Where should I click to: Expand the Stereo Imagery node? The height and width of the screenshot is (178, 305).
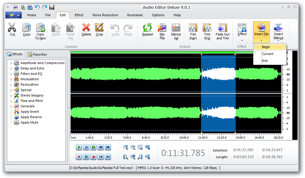11,96
